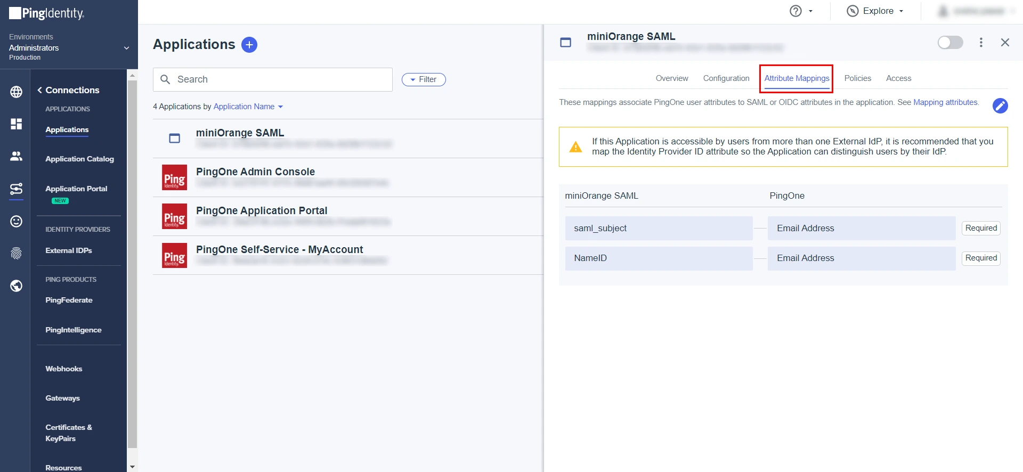Collapse Connections with the back chevron

[x=40, y=90]
